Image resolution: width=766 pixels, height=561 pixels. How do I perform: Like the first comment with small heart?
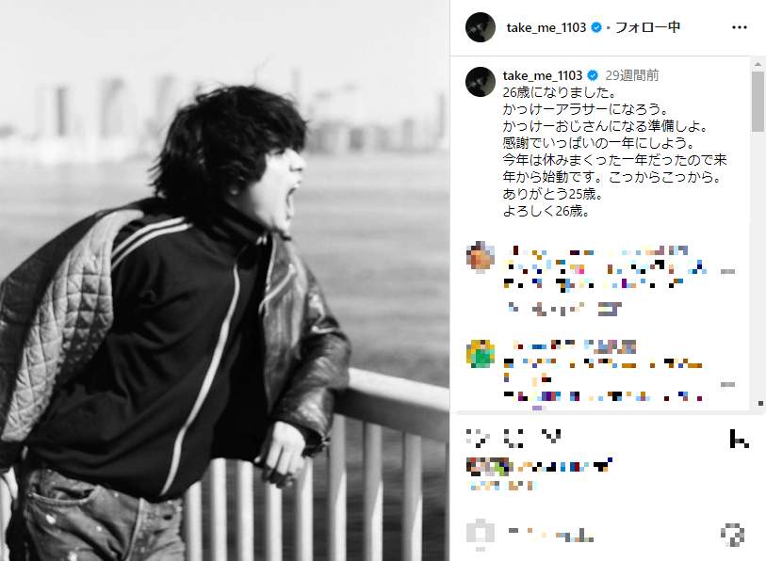[727, 271]
